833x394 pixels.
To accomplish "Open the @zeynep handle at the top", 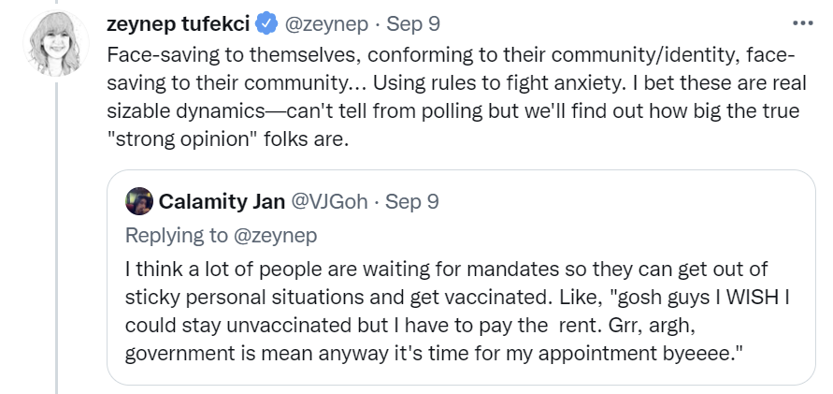I will 326,24.
